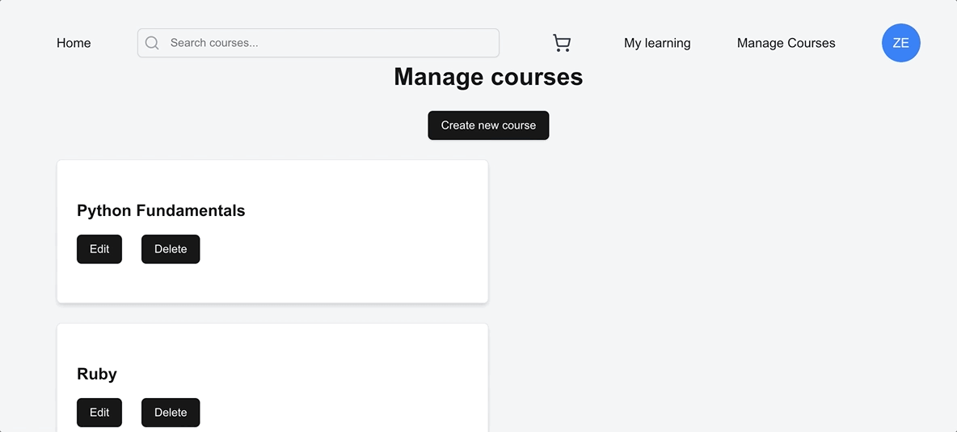Focus the Search courses input field
957x432 pixels.
pos(318,43)
